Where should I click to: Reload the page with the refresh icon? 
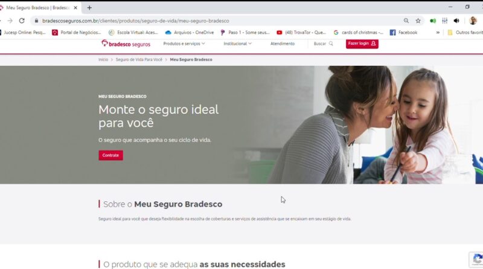click(x=22, y=21)
